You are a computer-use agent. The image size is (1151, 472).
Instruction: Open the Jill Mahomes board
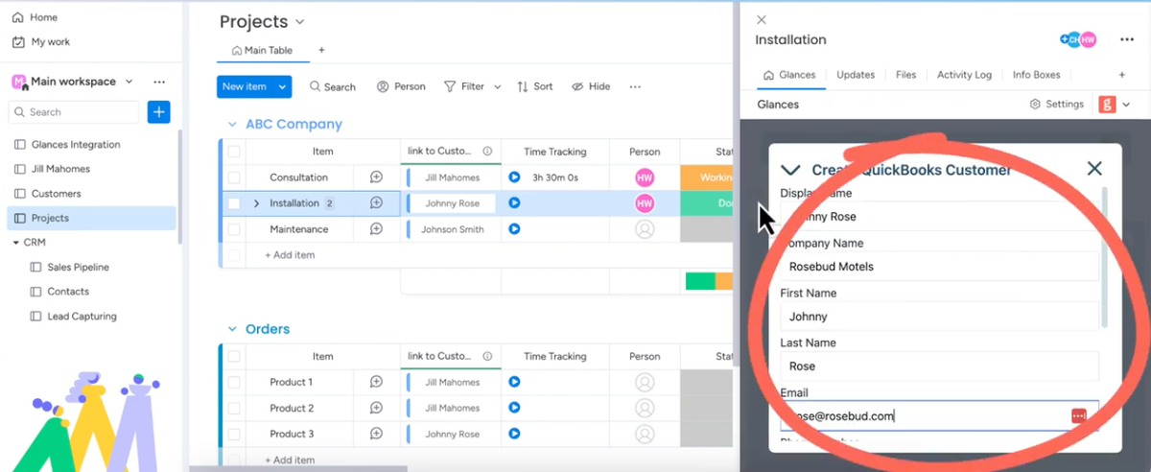(53, 169)
